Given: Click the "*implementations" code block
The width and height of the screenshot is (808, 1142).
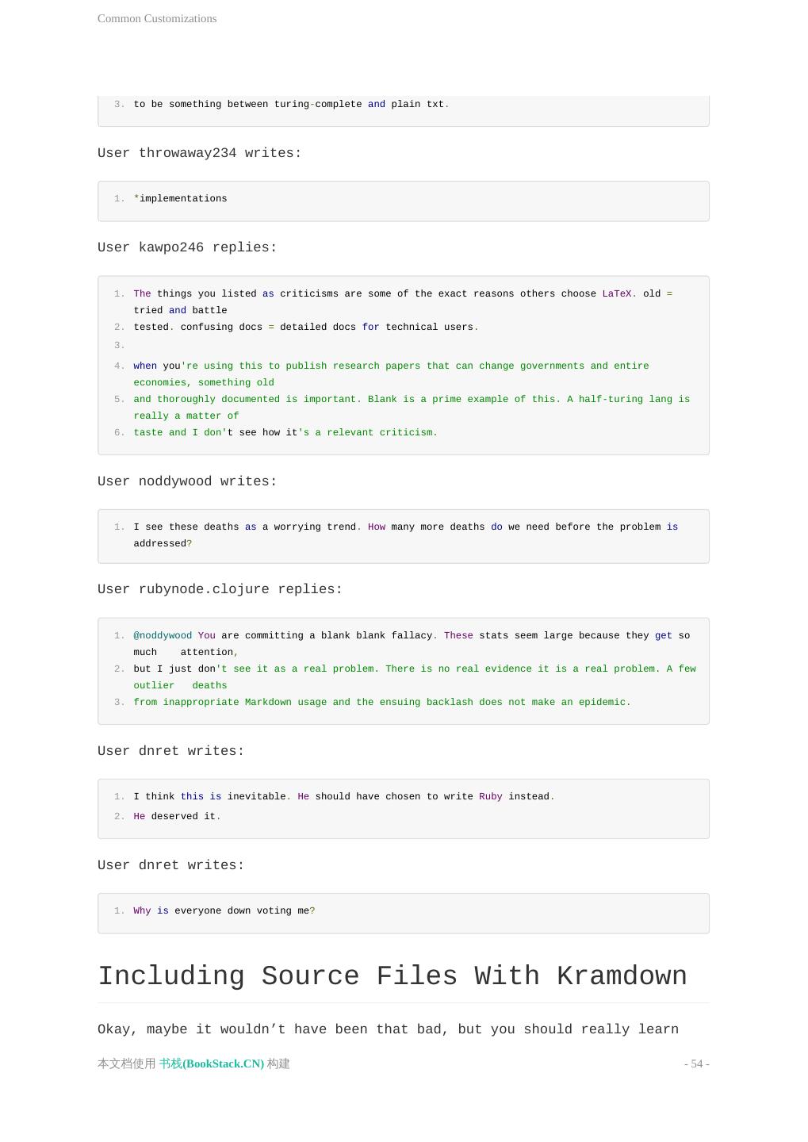Looking at the screenshot, I should tap(181, 199).
